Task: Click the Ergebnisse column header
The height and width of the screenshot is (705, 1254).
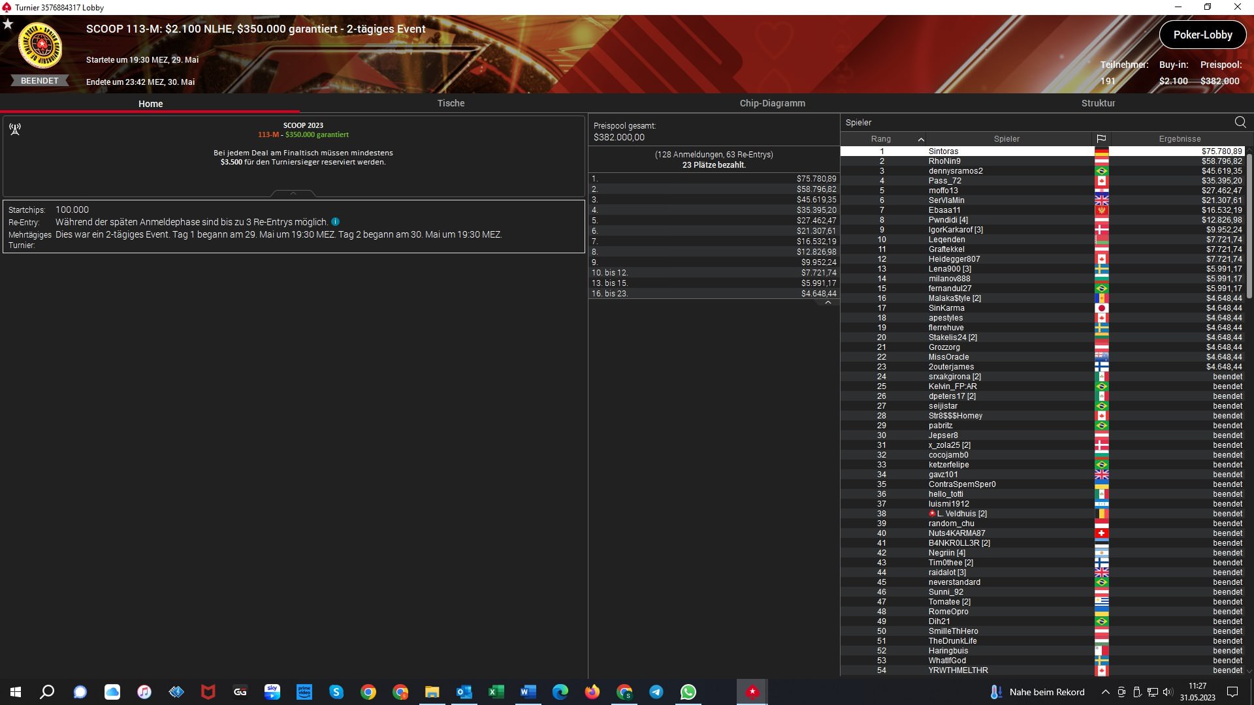Action: tap(1180, 139)
